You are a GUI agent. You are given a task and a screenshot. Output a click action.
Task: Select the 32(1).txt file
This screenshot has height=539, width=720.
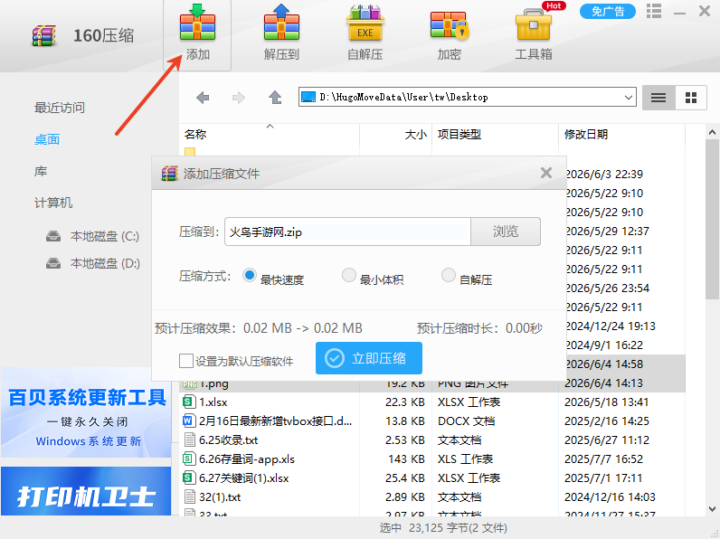click(432, 497)
